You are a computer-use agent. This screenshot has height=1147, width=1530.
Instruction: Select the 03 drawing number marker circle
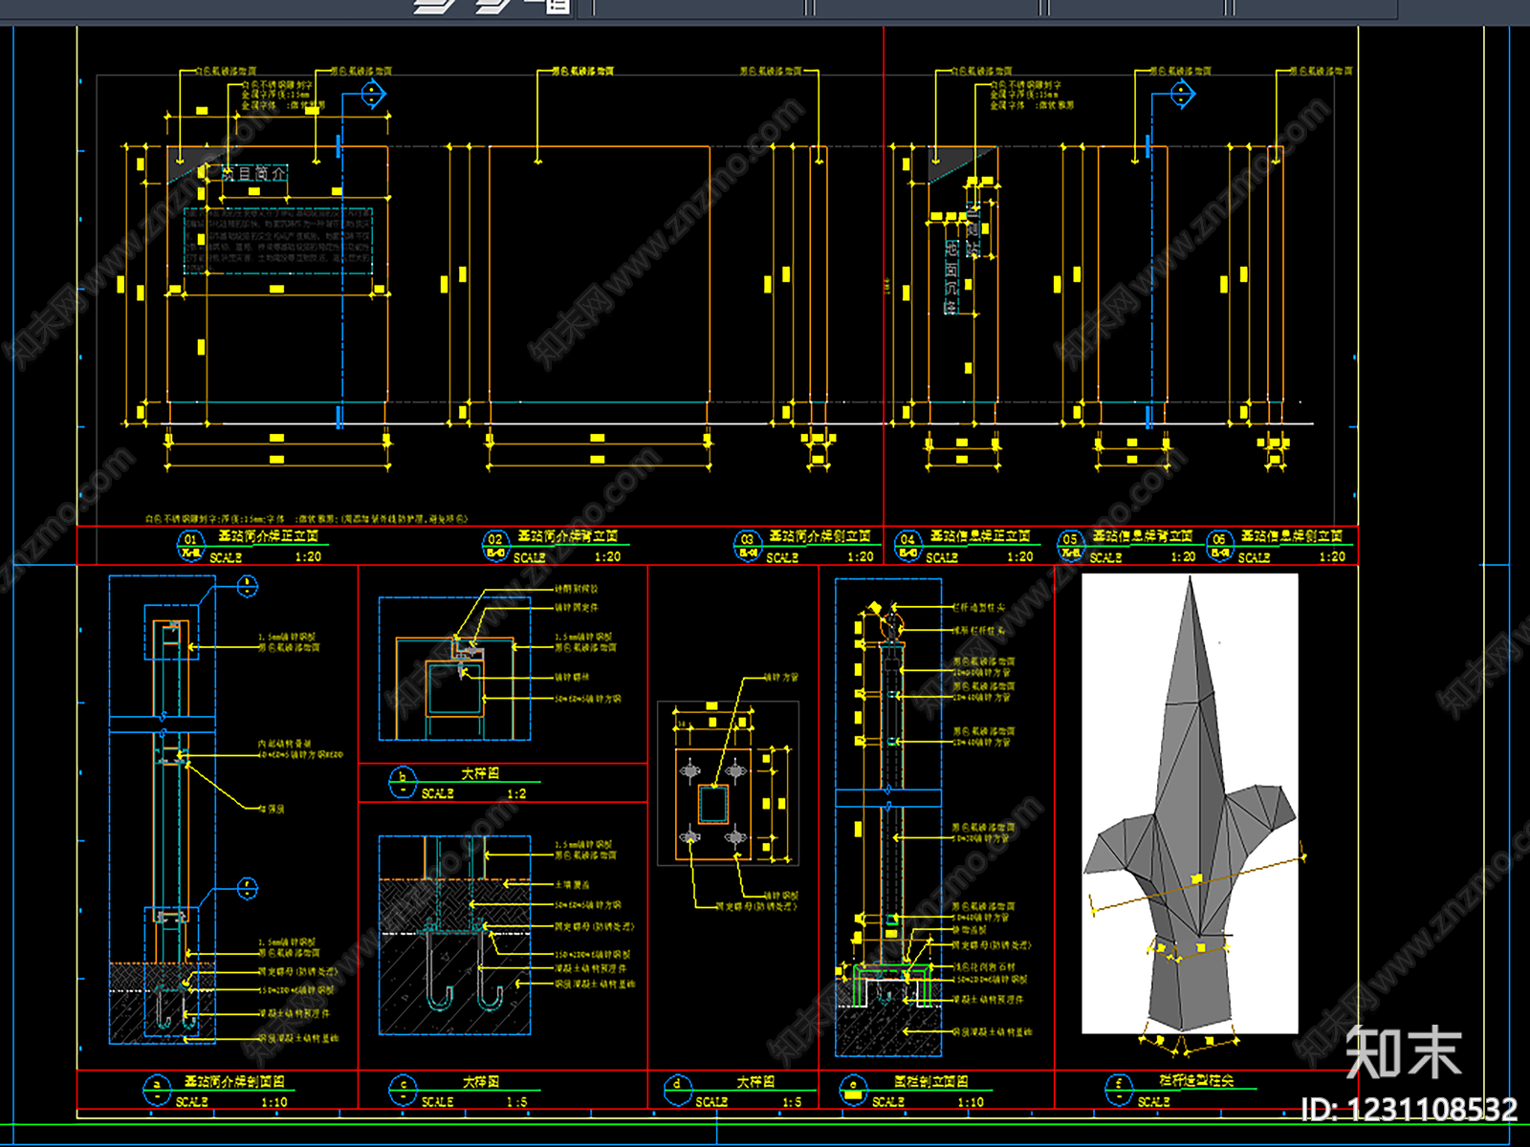[748, 546]
